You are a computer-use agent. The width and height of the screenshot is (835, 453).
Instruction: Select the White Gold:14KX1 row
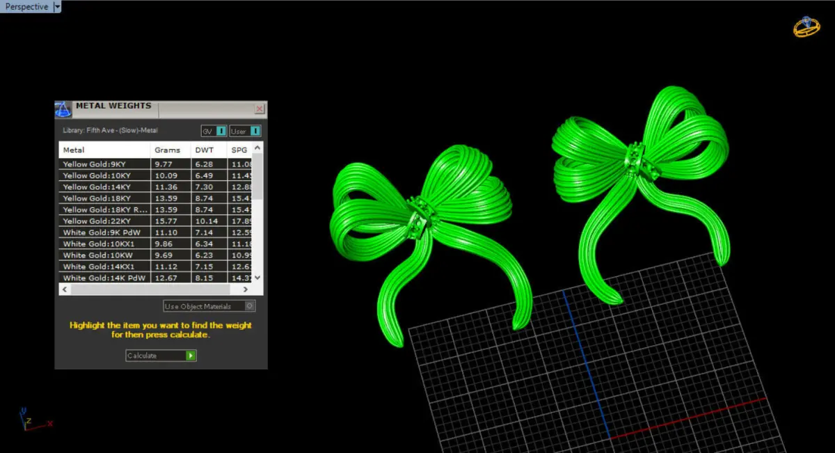coord(155,267)
